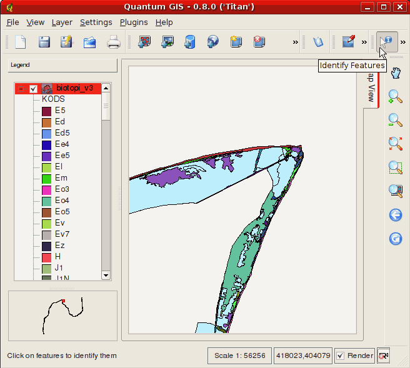Open the Plugins menu
The image size is (410, 368).
[134, 22]
